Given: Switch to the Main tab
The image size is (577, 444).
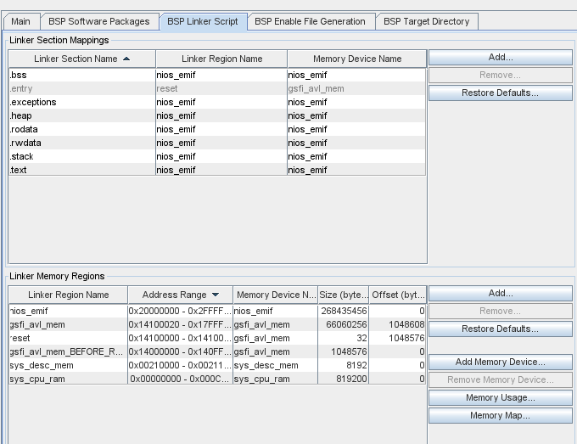Looking at the screenshot, I should pos(20,21).
